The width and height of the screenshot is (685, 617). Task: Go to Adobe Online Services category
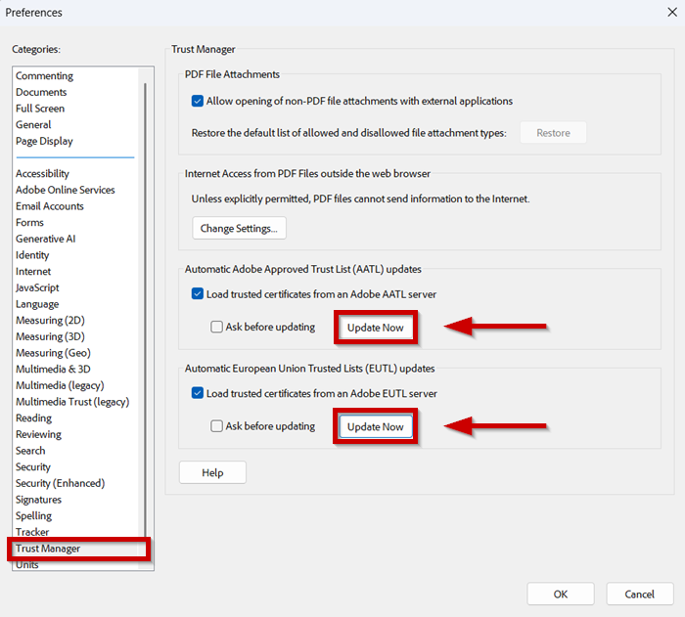[x=65, y=190]
